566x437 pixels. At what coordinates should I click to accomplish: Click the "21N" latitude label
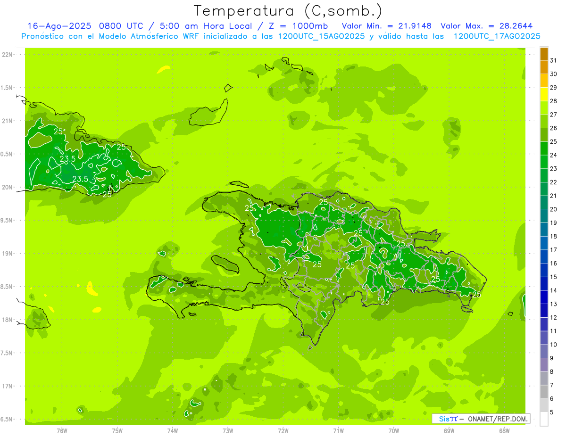point(8,121)
